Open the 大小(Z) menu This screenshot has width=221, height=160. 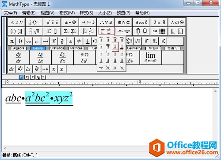(105, 13)
